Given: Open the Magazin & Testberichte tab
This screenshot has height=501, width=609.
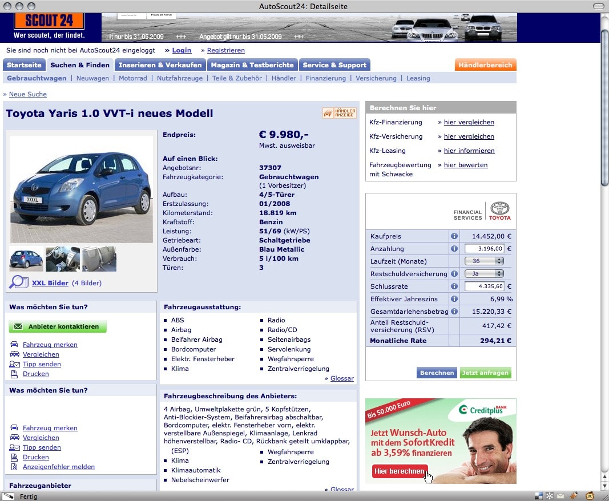Looking at the screenshot, I should (252, 65).
